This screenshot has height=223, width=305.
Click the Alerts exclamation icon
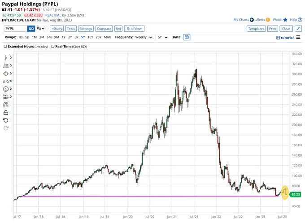(268, 20)
